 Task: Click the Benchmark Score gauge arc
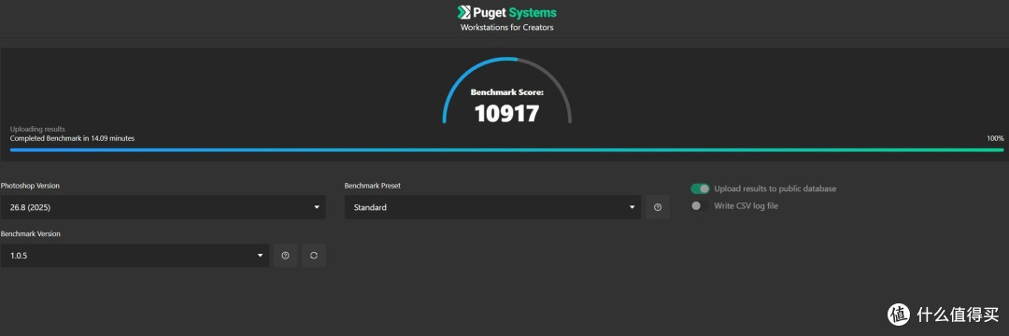[507, 90]
